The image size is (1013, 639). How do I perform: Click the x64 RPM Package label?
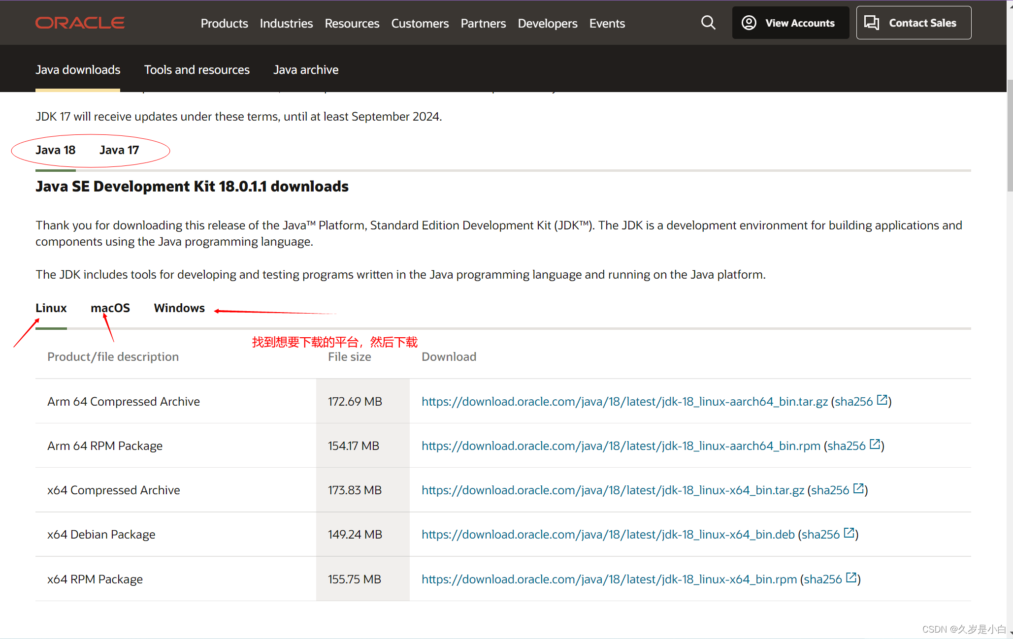click(95, 579)
